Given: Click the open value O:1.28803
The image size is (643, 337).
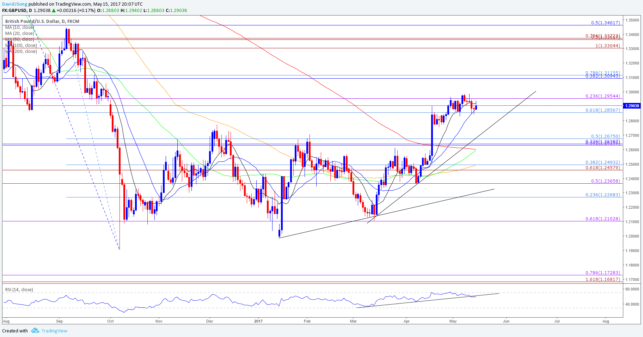Looking at the screenshot, I should [x=108, y=11].
